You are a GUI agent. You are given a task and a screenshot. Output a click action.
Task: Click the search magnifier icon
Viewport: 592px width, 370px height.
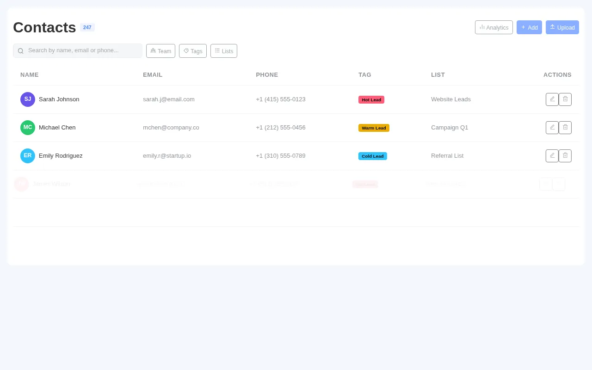(x=21, y=50)
